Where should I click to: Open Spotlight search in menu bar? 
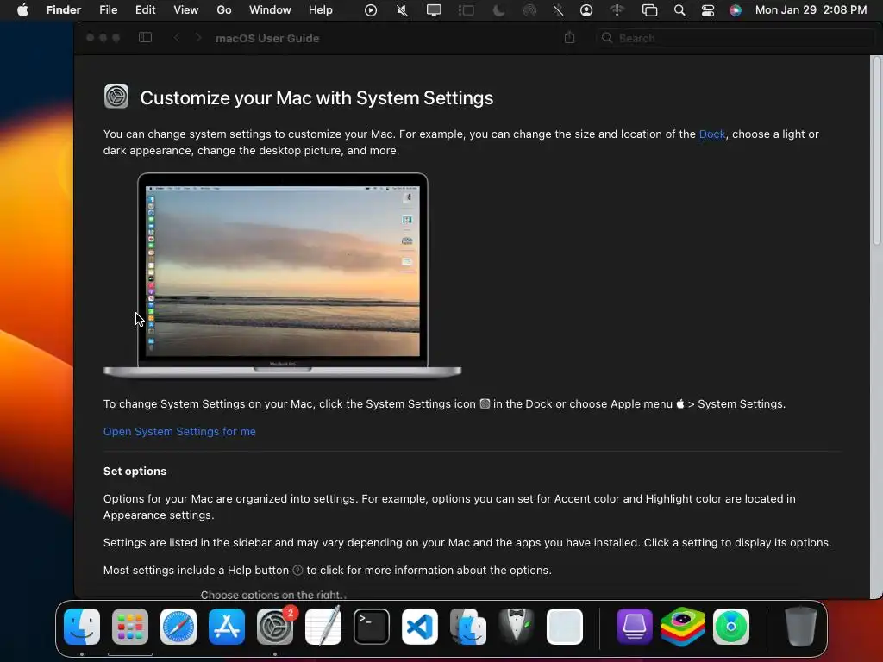tap(679, 10)
